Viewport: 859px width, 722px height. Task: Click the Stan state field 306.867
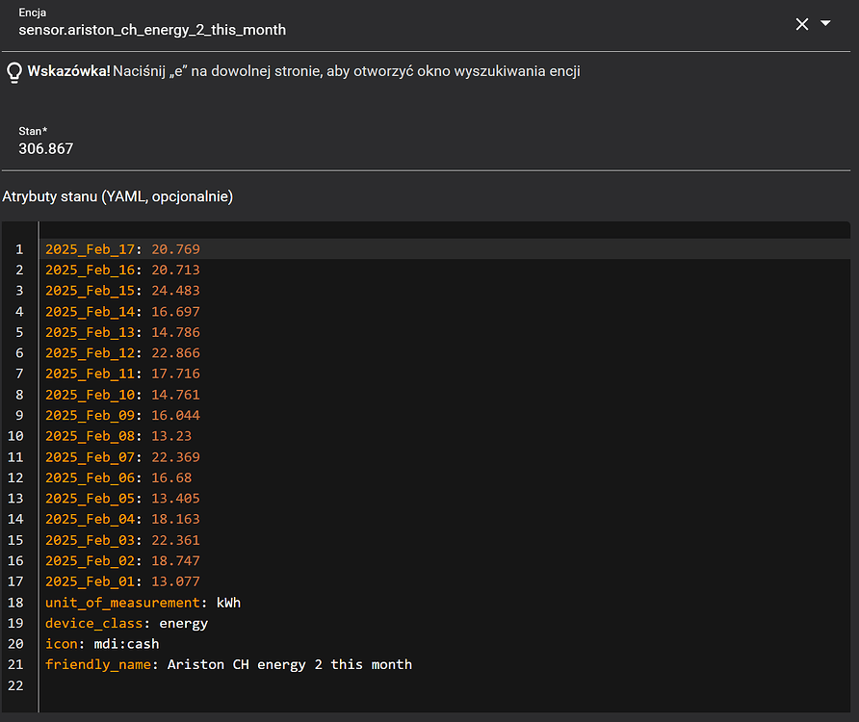pos(385,148)
